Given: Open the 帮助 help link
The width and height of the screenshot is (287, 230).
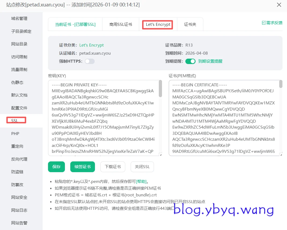Looking at the screenshot, I should click(x=141, y=182).
